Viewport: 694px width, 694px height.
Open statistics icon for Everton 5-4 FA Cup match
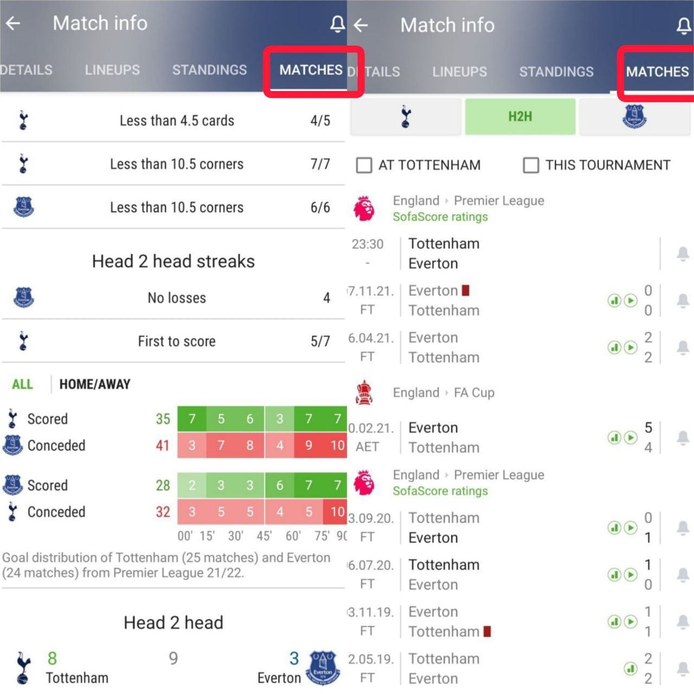coord(614,437)
